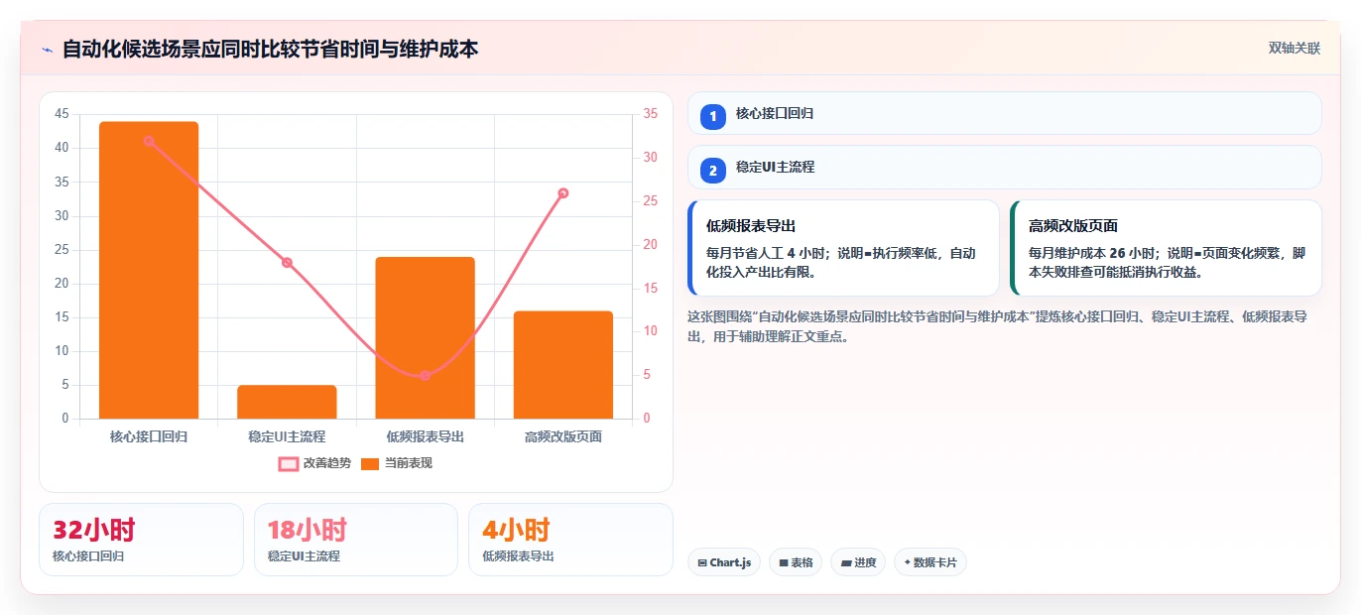Click the trend line point above 稳定UI主流程
This screenshot has height=615, width=1361.
[x=287, y=263]
